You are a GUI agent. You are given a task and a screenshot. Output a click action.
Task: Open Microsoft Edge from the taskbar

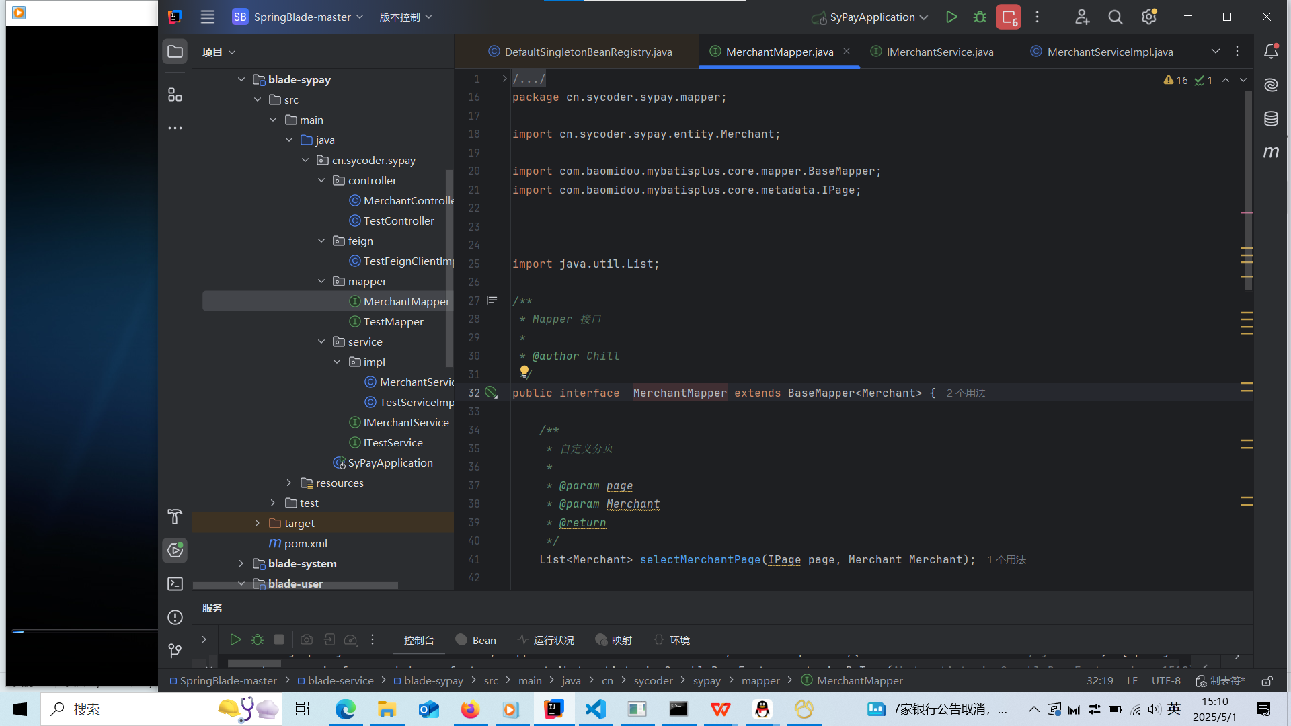[346, 709]
